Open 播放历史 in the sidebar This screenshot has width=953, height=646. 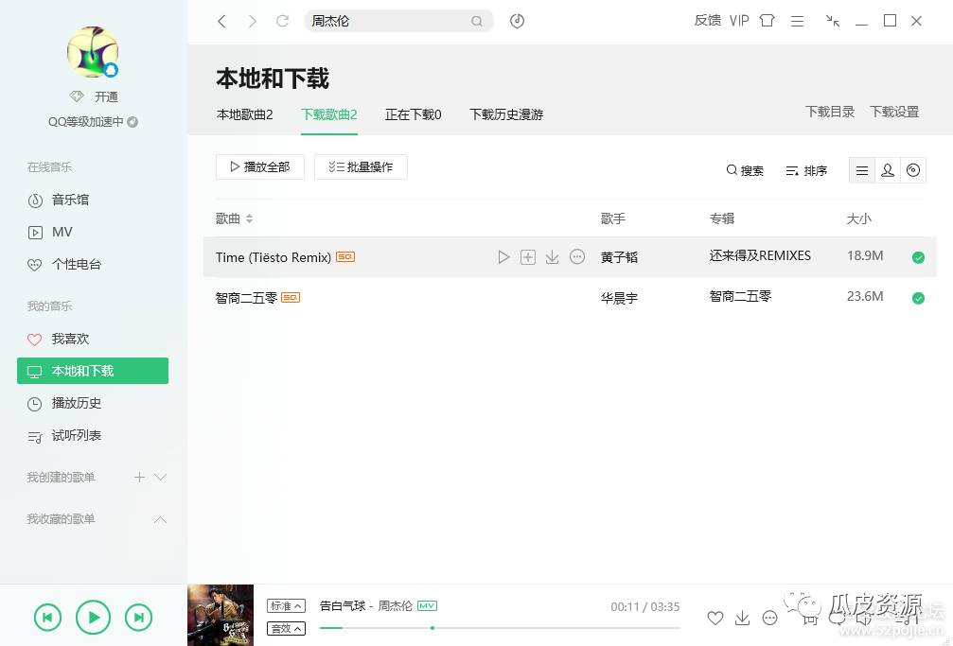(x=64, y=404)
